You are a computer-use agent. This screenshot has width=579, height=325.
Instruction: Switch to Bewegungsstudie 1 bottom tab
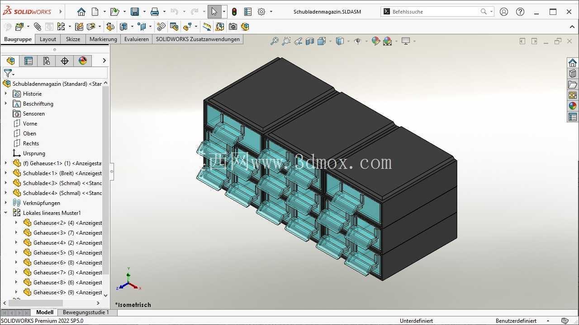(86, 312)
